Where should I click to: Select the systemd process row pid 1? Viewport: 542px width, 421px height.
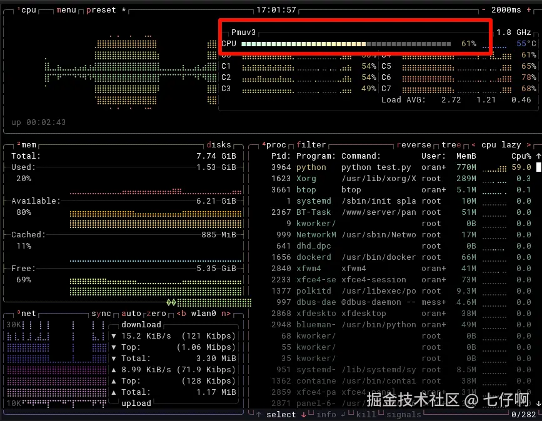(x=401, y=201)
